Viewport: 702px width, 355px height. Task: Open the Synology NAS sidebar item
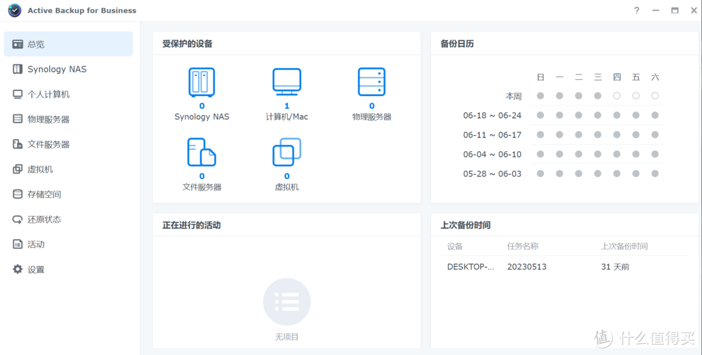coord(68,69)
